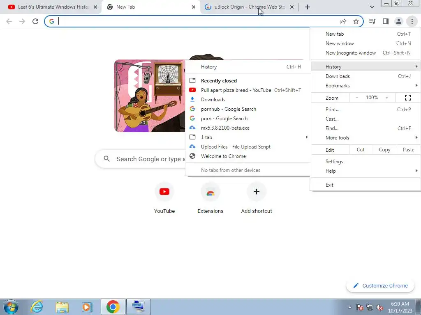Open the tab search dropdown arrow
This screenshot has height=315, width=421.
click(x=372, y=7)
